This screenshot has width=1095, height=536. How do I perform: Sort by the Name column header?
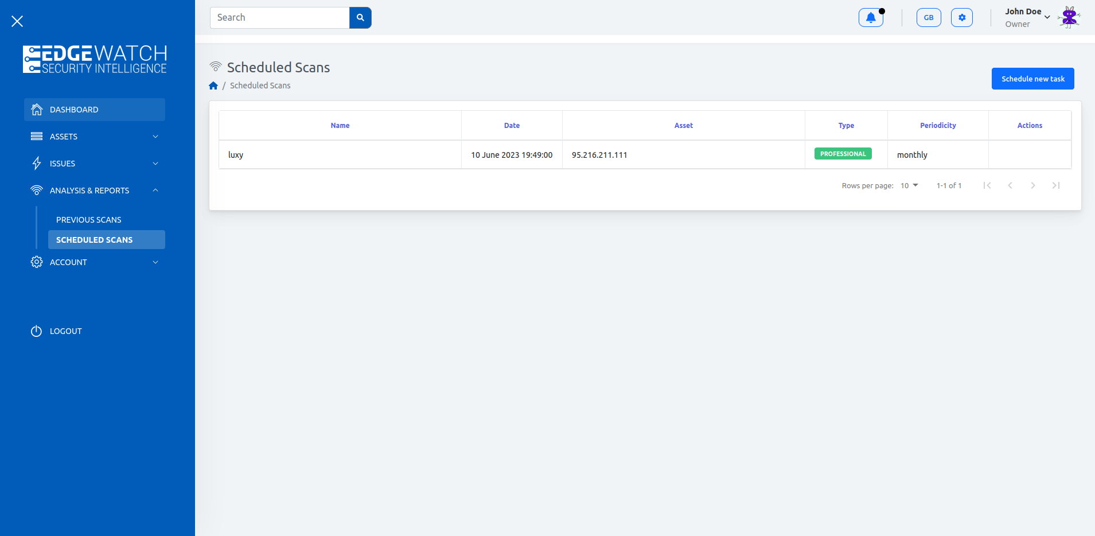point(340,126)
